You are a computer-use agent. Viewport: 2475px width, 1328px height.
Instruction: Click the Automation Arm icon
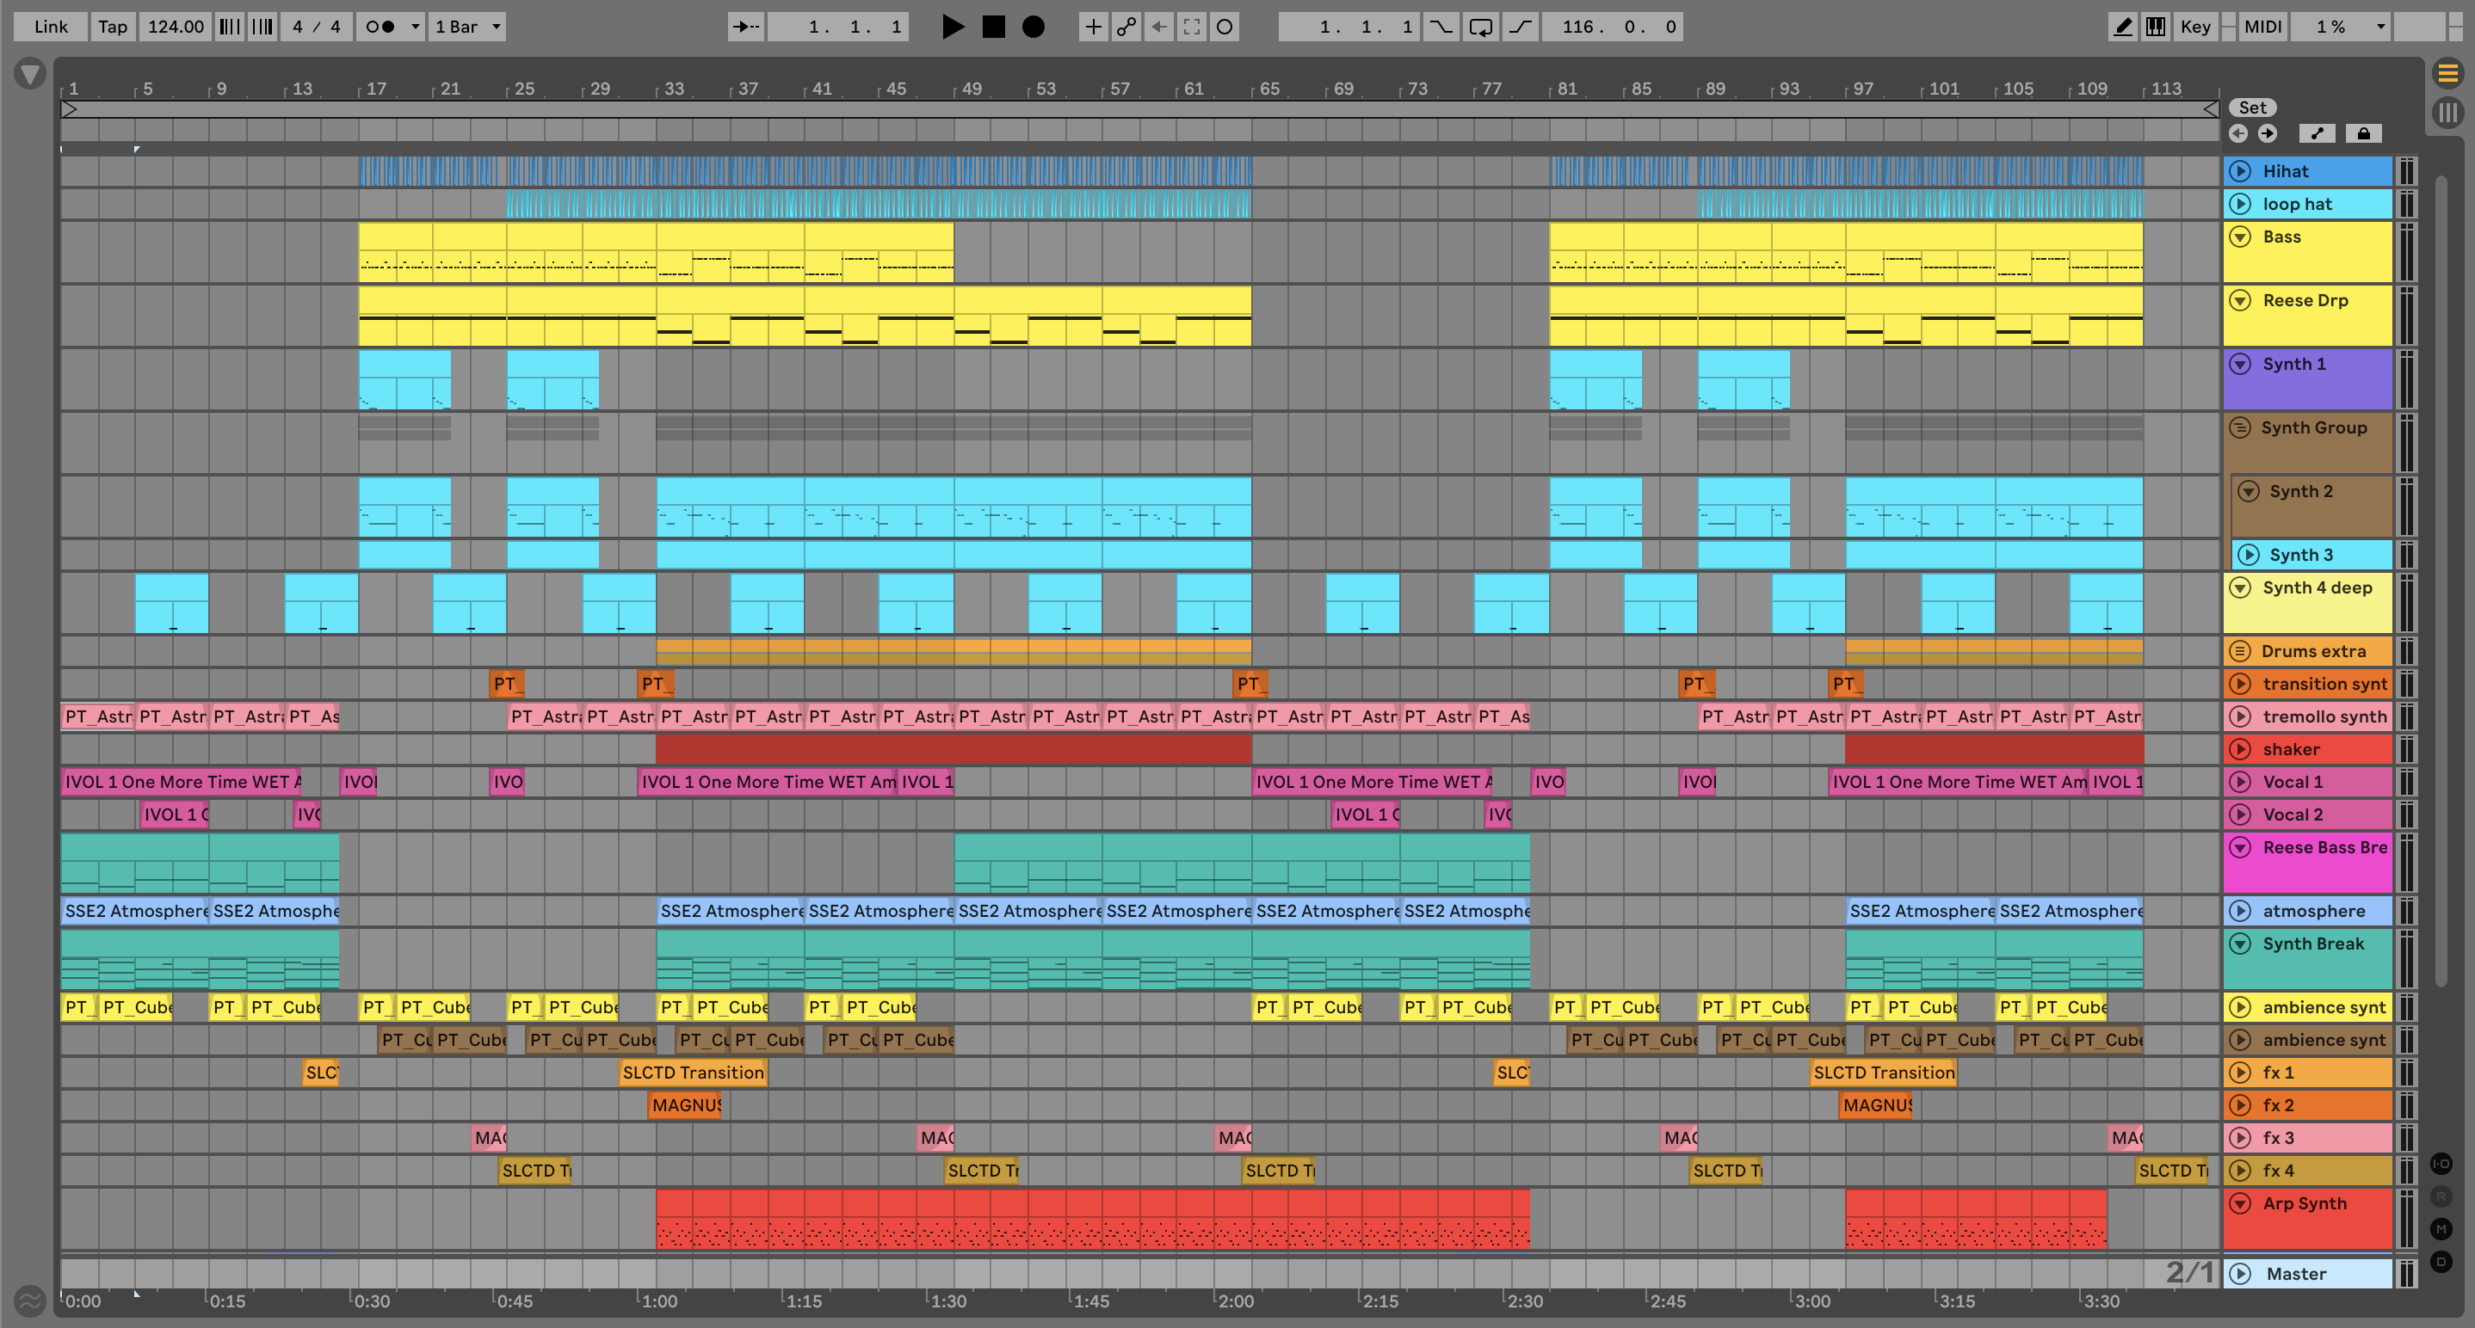click(1126, 27)
